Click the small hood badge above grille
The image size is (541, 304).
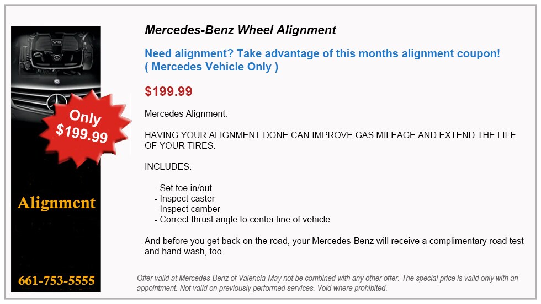click(x=56, y=82)
